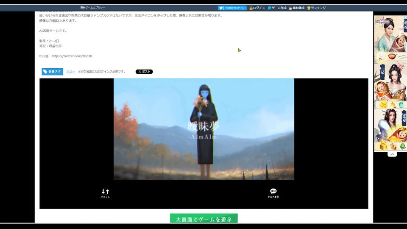Click the ※タグ編集にはログインが必要です。 note

(102, 72)
